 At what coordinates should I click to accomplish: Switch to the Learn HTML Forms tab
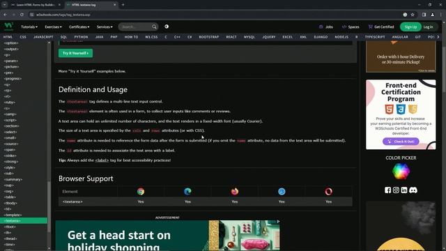36,5
